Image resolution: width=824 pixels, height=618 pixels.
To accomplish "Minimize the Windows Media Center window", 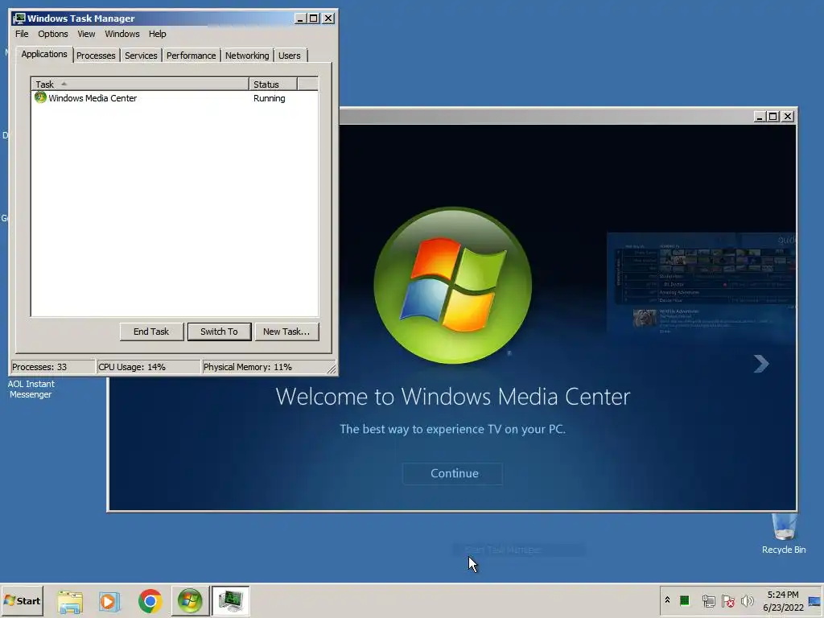I will 759,116.
